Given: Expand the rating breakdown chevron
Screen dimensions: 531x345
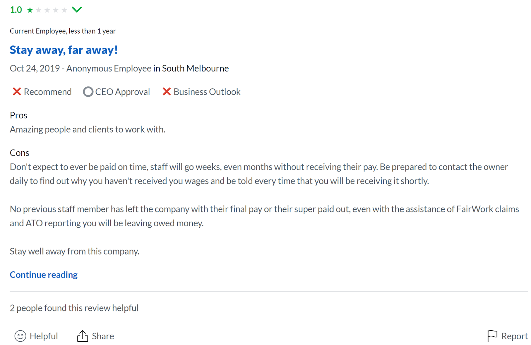Looking at the screenshot, I should 77,10.
